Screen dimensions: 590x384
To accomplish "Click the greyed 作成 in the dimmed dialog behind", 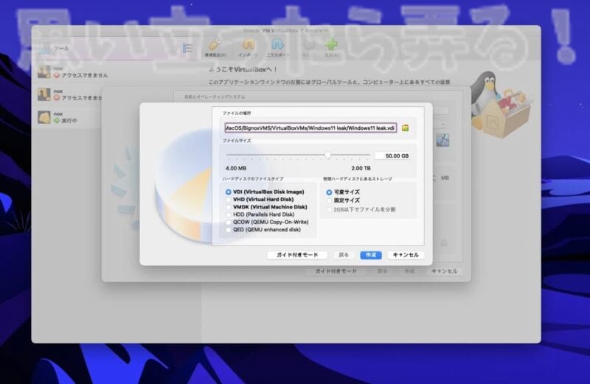I will tap(409, 271).
